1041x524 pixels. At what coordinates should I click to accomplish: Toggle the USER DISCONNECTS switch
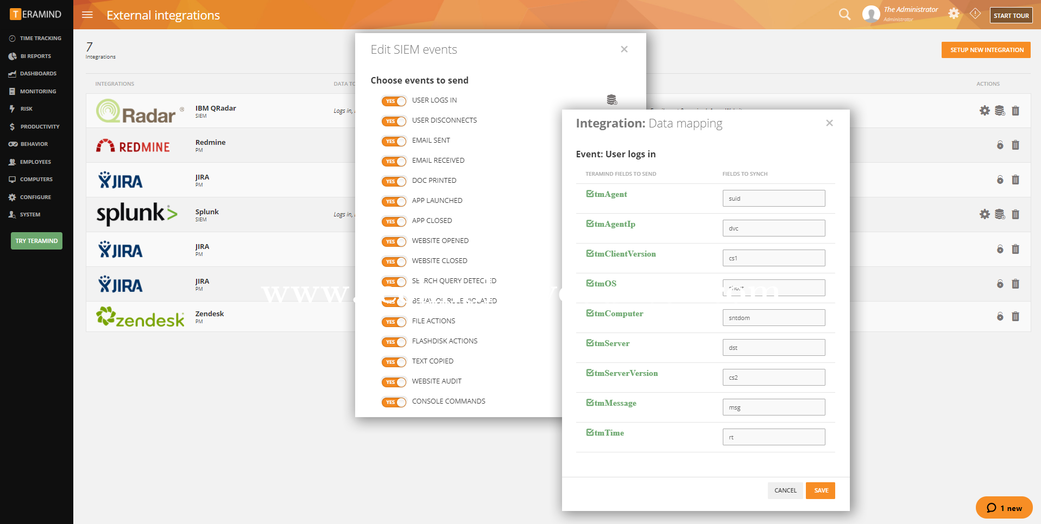(x=394, y=121)
